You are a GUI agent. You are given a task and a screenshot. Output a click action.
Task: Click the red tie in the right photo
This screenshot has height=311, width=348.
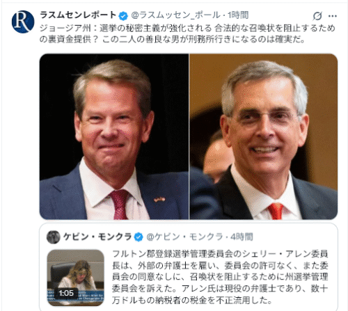[276, 211]
